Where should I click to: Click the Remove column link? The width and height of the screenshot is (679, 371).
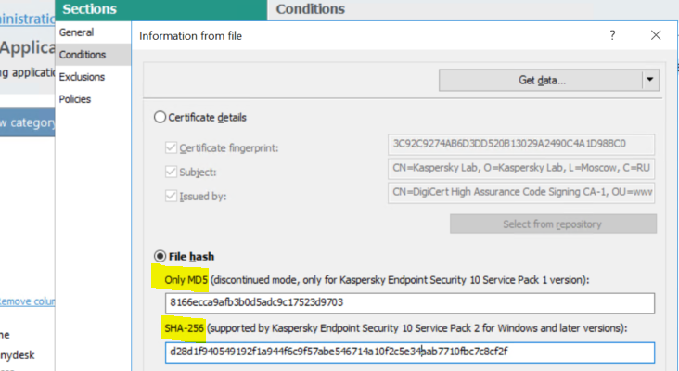tap(28, 301)
